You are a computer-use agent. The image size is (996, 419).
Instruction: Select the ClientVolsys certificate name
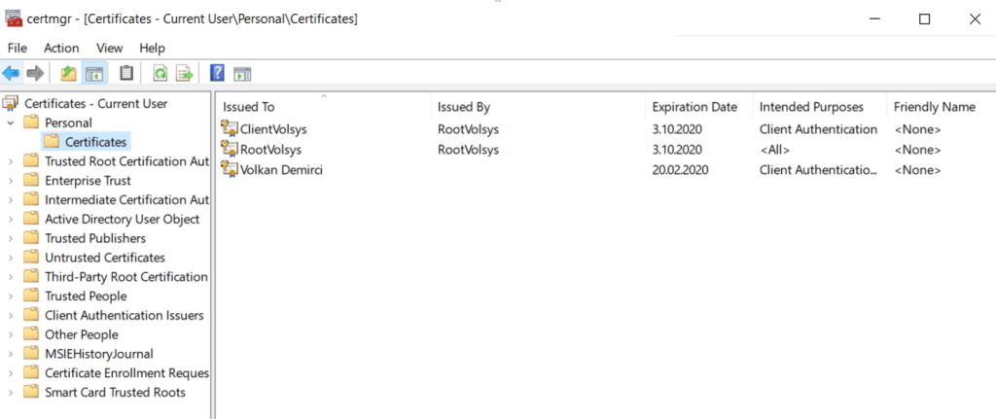pos(273,129)
